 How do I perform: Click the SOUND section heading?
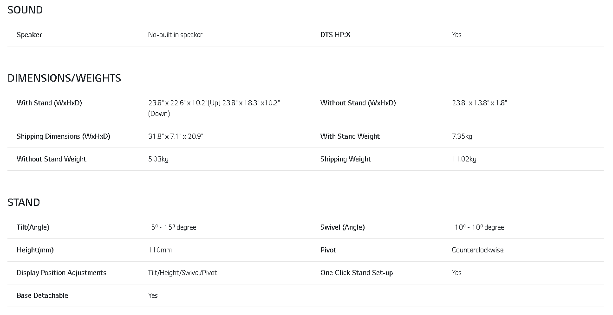click(x=25, y=10)
